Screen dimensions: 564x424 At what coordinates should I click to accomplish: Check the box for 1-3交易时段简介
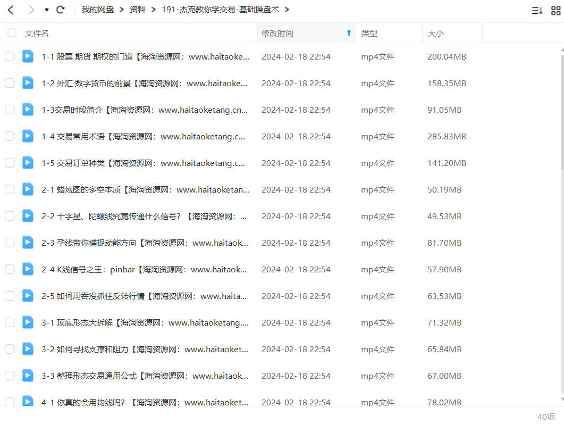(x=10, y=110)
